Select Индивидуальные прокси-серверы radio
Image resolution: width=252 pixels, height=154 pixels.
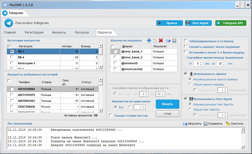pos(190,79)
